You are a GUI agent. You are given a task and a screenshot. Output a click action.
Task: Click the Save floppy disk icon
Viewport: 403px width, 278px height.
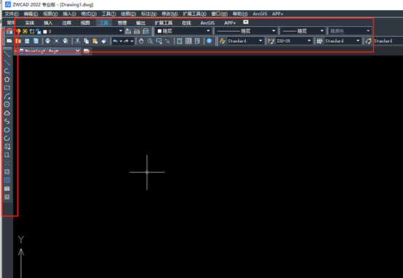click(x=27, y=41)
